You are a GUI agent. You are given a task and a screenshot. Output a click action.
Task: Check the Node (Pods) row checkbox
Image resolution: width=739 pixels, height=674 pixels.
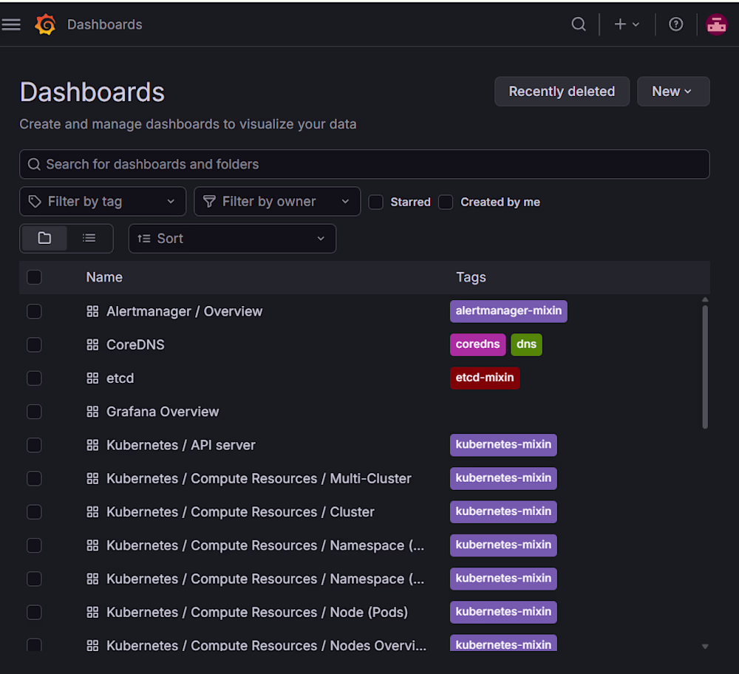[34, 613]
